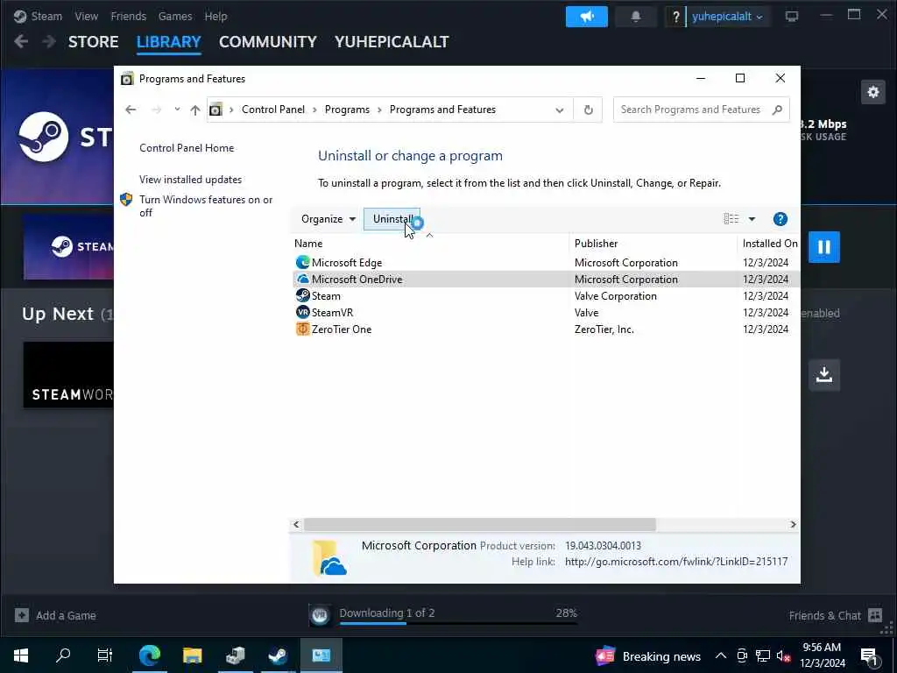The image size is (897, 673).
Task: Click the horizontal scrollbar in program list
Action: (x=480, y=524)
